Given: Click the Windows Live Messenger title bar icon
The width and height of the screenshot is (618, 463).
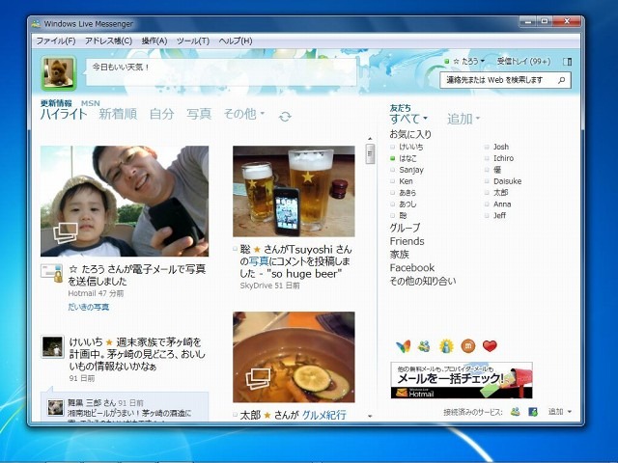Looking at the screenshot, I should point(37,23).
